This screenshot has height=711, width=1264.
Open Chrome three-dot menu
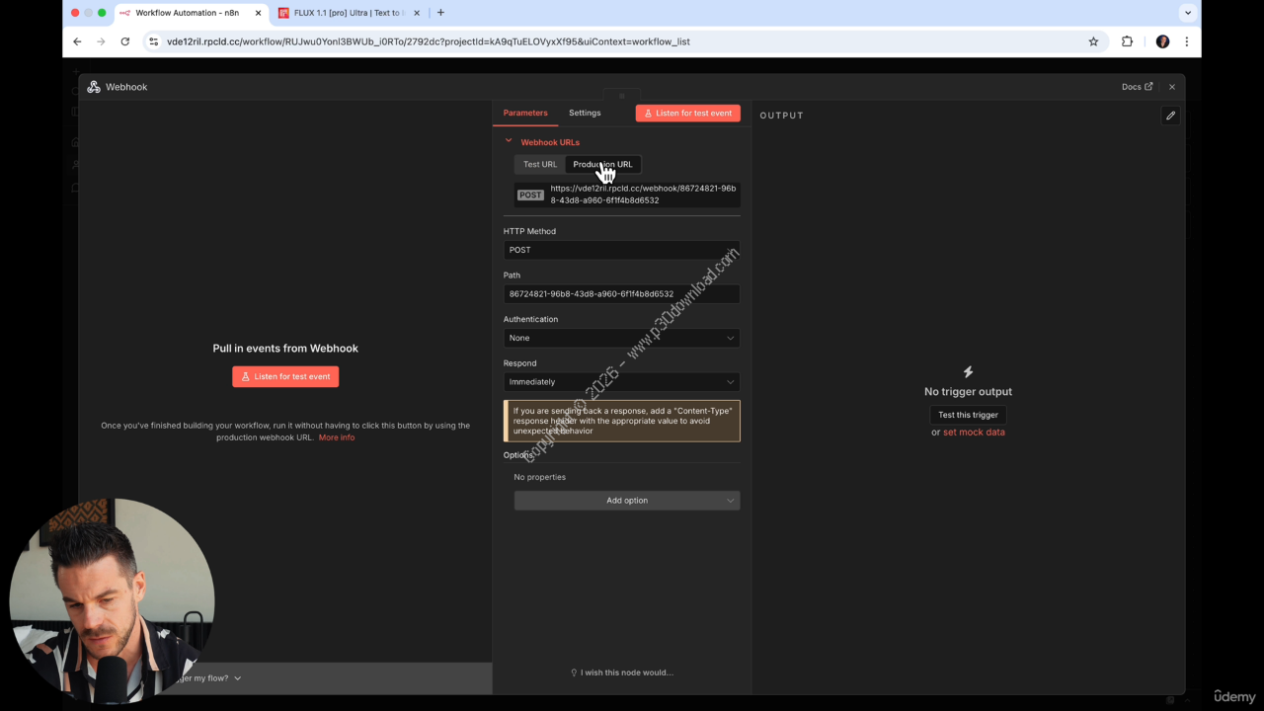click(x=1186, y=41)
